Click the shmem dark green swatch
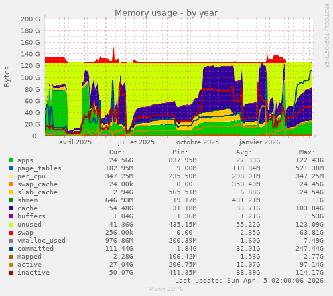 coord(11,200)
